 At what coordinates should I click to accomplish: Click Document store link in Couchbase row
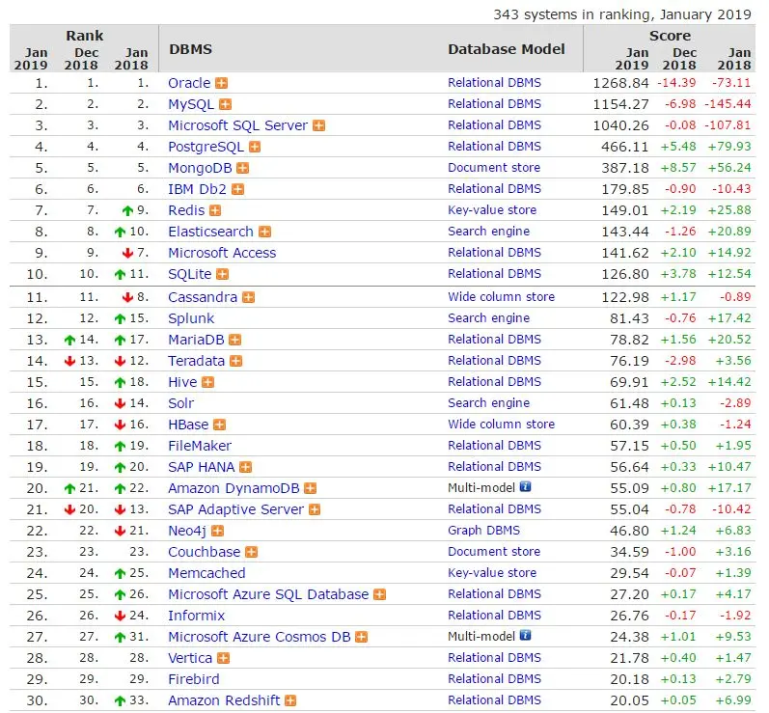coord(494,552)
